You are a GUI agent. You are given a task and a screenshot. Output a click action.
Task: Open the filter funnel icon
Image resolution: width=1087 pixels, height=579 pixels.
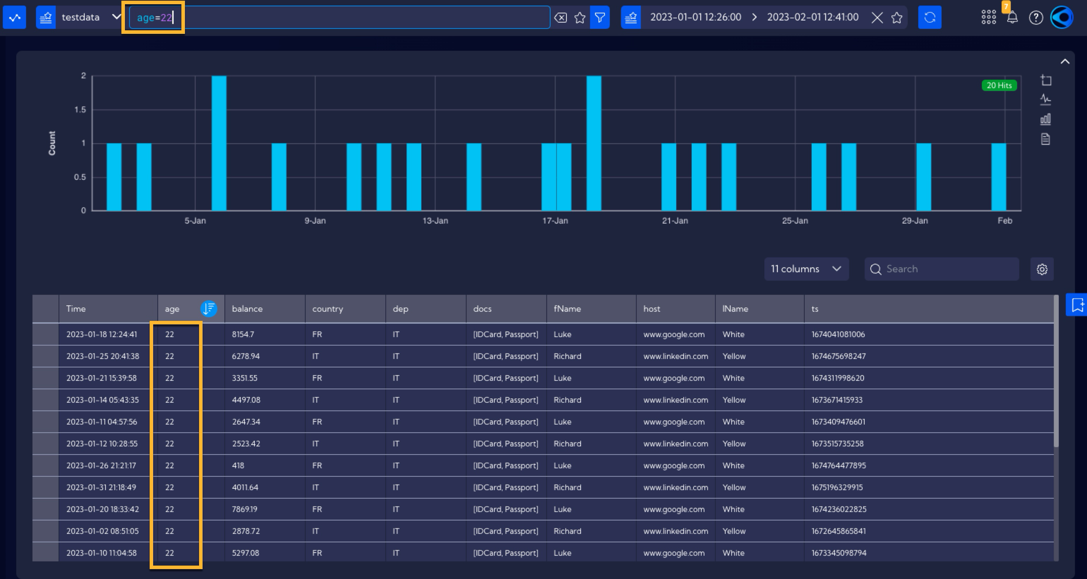point(600,17)
